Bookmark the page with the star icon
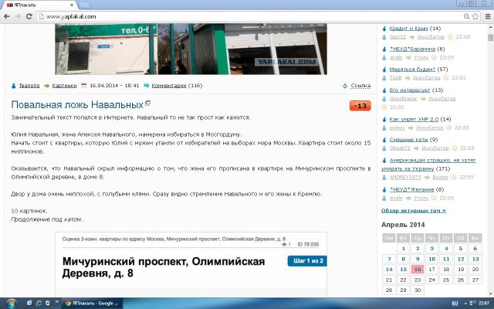Screen dimensions: 494x309 coord(475,16)
